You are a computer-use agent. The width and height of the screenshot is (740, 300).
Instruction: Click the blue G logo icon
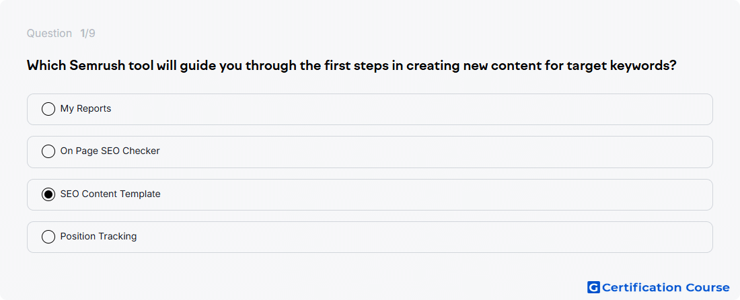593,287
